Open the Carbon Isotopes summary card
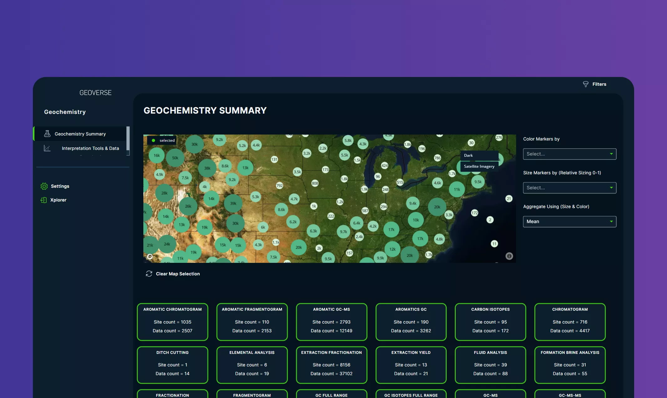 click(490, 322)
